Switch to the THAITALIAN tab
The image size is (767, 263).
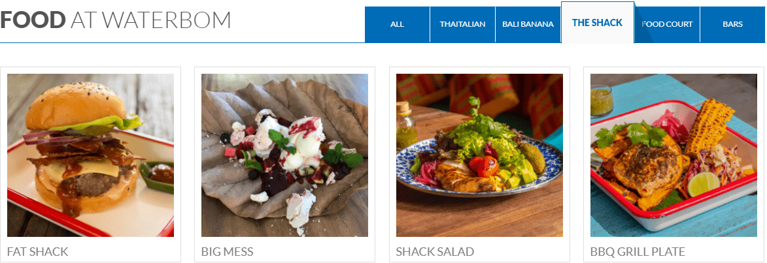click(462, 24)
